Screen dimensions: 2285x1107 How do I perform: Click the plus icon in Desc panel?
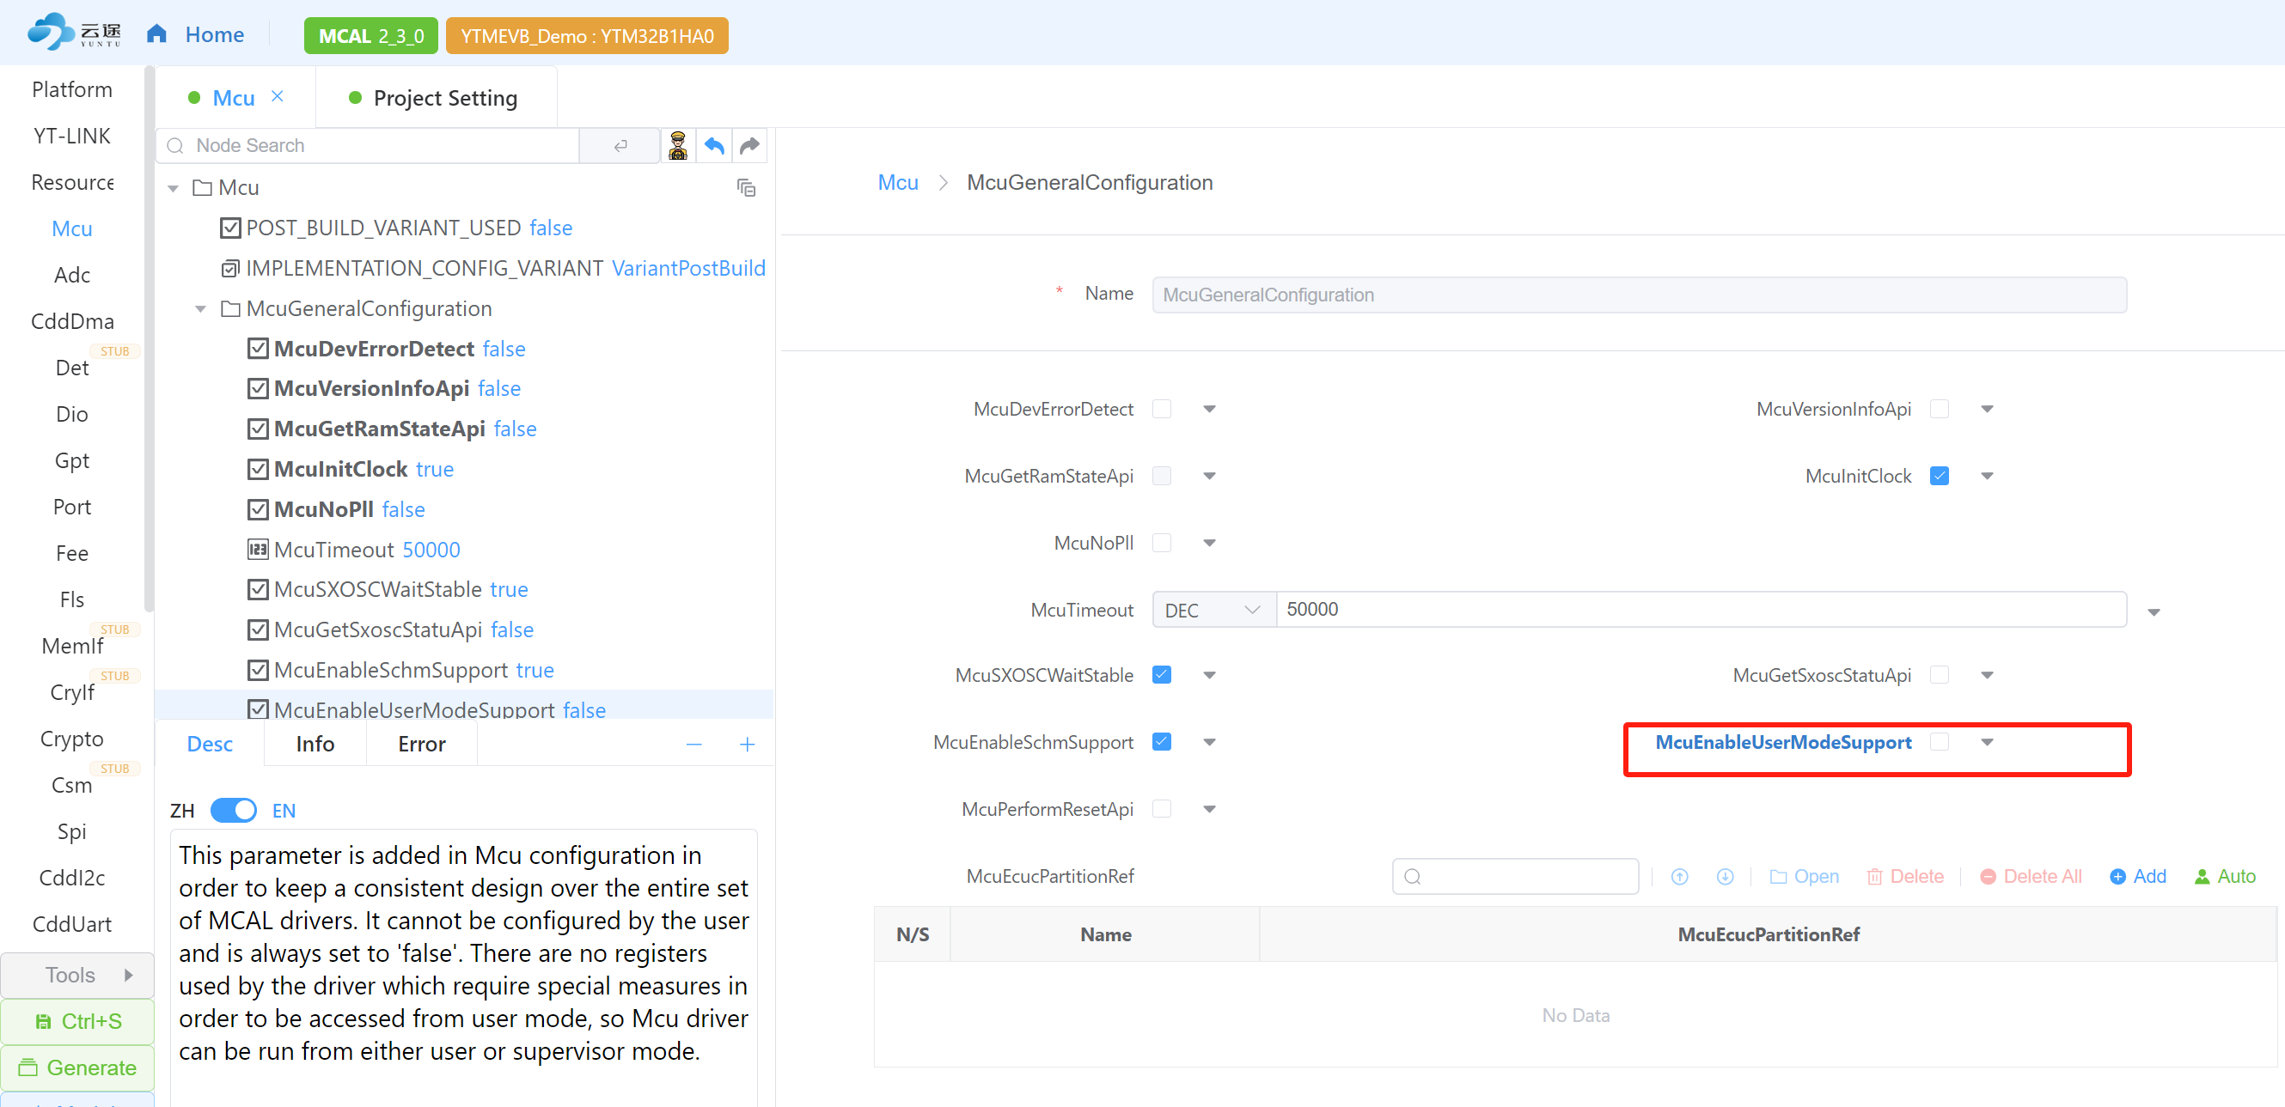(x=747, y=745)
